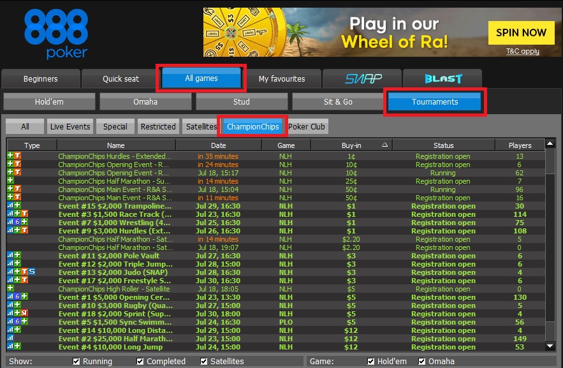Click the green plus icon on Half Marathon - Su... row
563x368 pixels.
(x=10, y=180)
